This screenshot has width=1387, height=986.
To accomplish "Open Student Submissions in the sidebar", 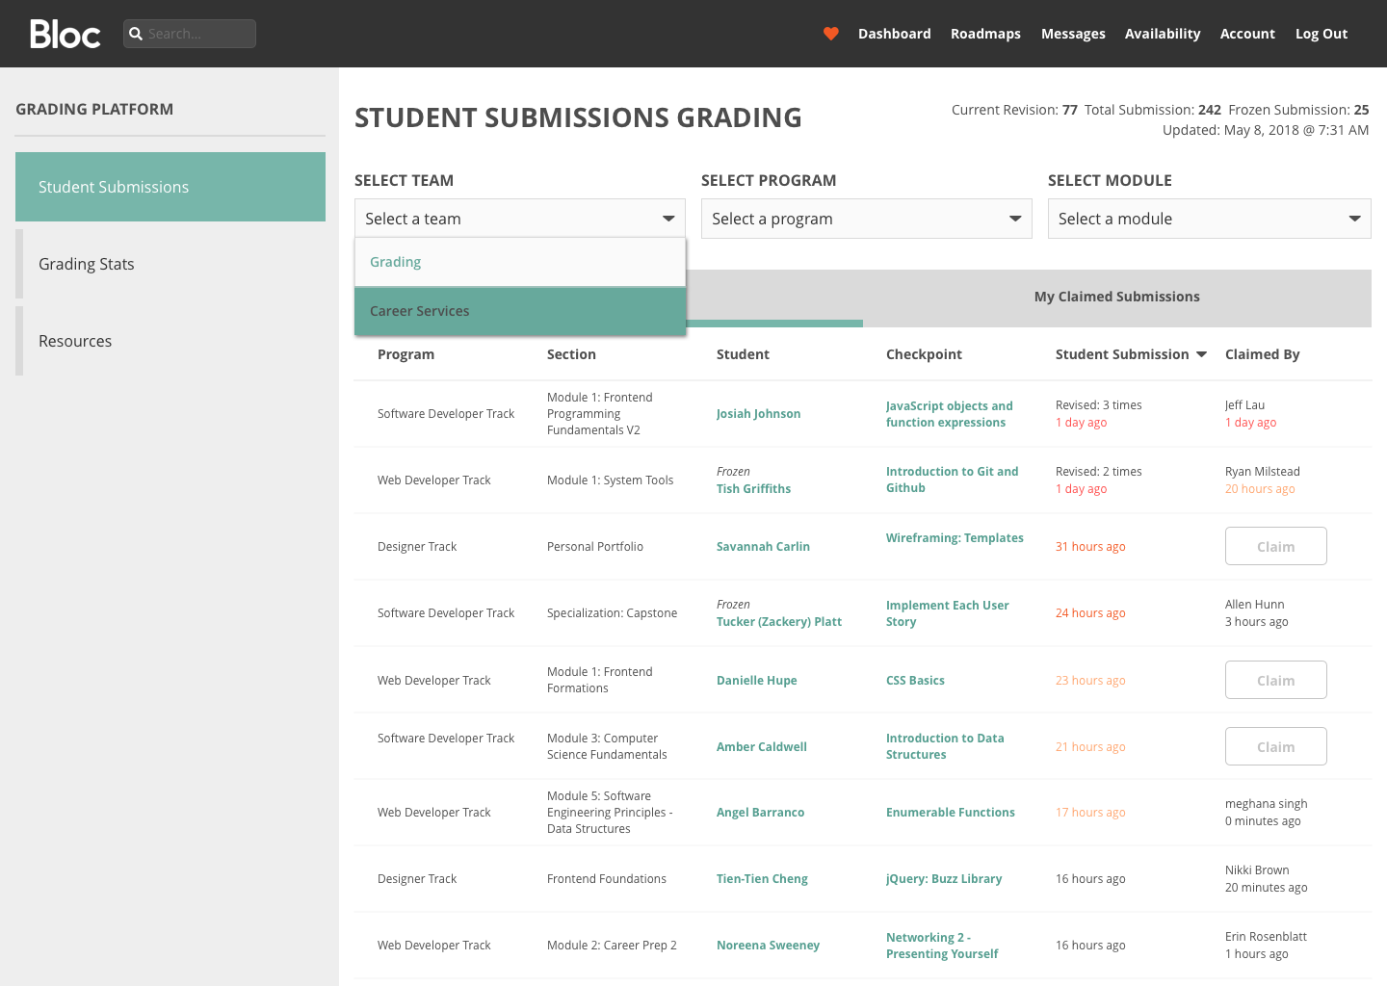I will (x=170, y=187).
